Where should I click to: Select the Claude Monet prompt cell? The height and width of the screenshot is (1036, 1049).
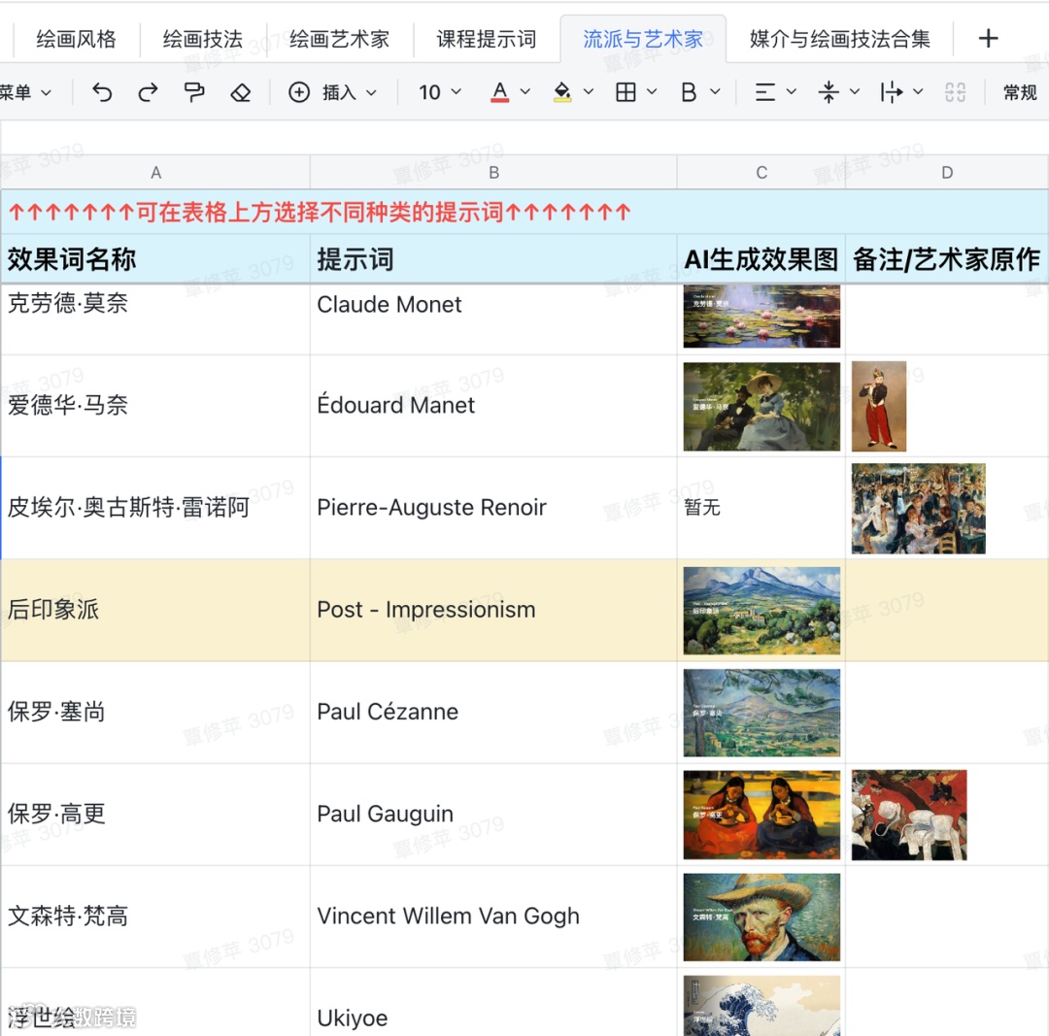[493, 318]
